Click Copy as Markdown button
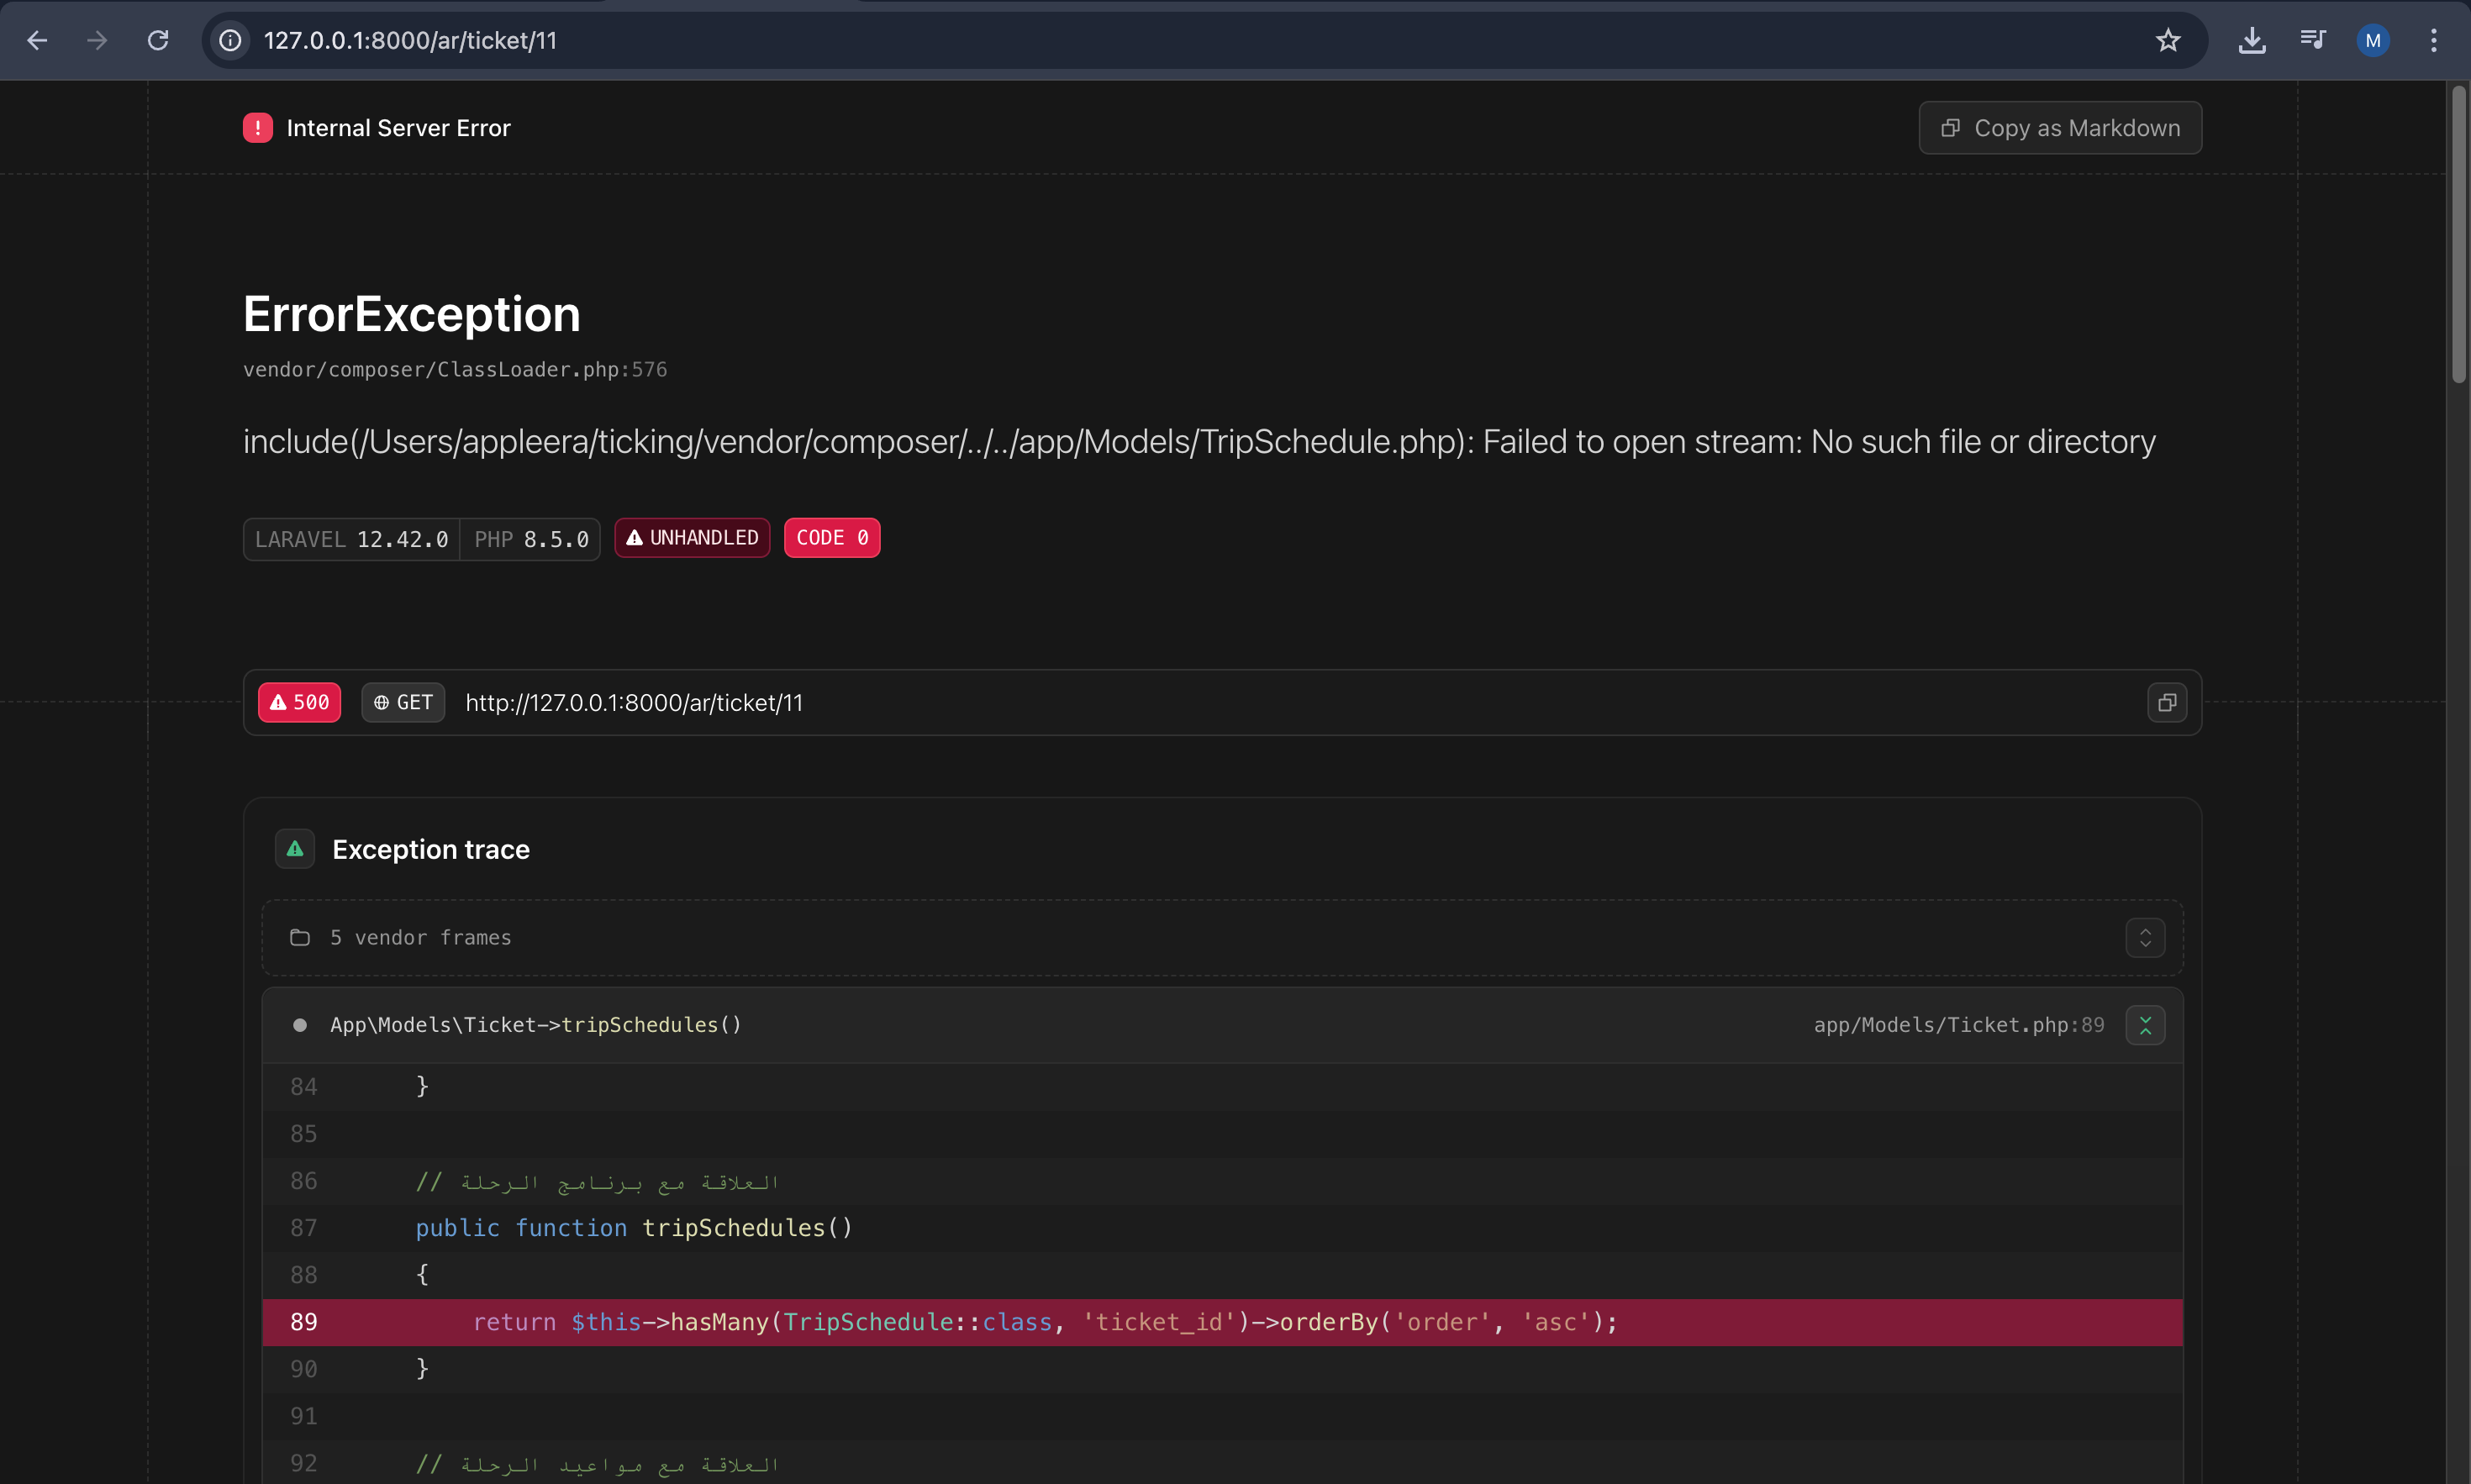Image resolution: width=2471 pixels, height=1484 pixels. (x=2060, y=128)
